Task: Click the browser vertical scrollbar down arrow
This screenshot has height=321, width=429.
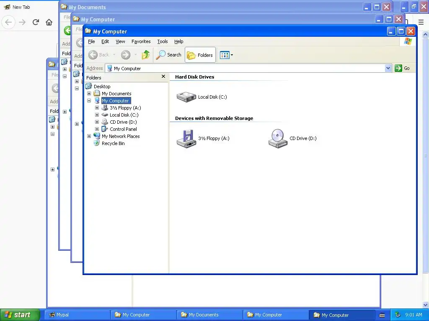Action: coord(426,305)
